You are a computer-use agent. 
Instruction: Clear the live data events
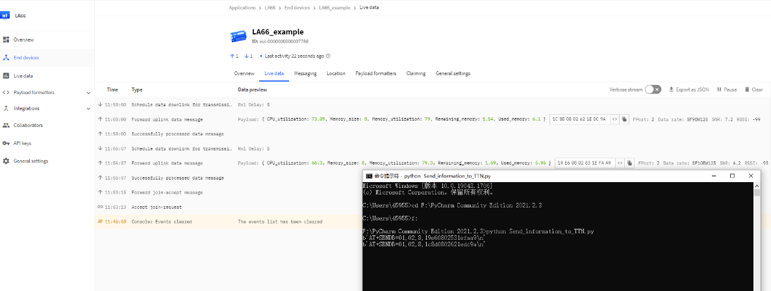754,90
